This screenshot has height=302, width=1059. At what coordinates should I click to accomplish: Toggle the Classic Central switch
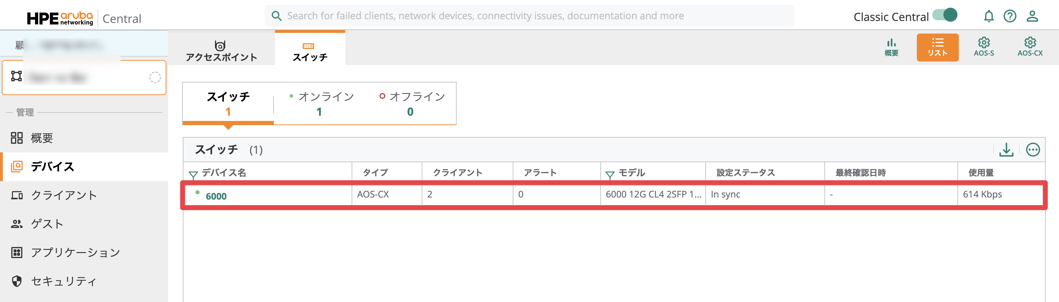coord(945,16)
